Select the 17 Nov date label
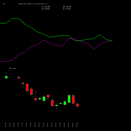 22,125
